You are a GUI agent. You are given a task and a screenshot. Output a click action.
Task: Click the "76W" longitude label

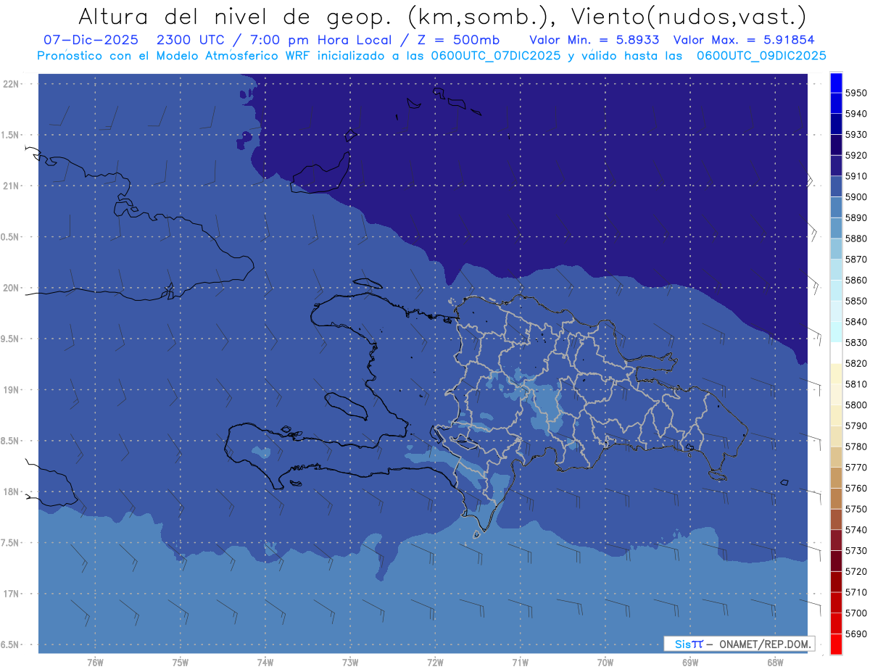click(95, 663)
